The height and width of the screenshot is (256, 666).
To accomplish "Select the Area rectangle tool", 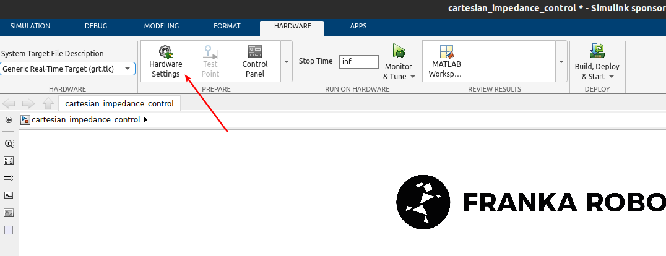I will point(9,230).
